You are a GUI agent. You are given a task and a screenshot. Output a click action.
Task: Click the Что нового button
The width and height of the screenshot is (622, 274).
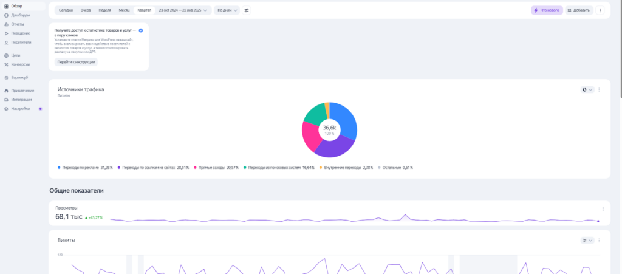(x=547, y=10)
